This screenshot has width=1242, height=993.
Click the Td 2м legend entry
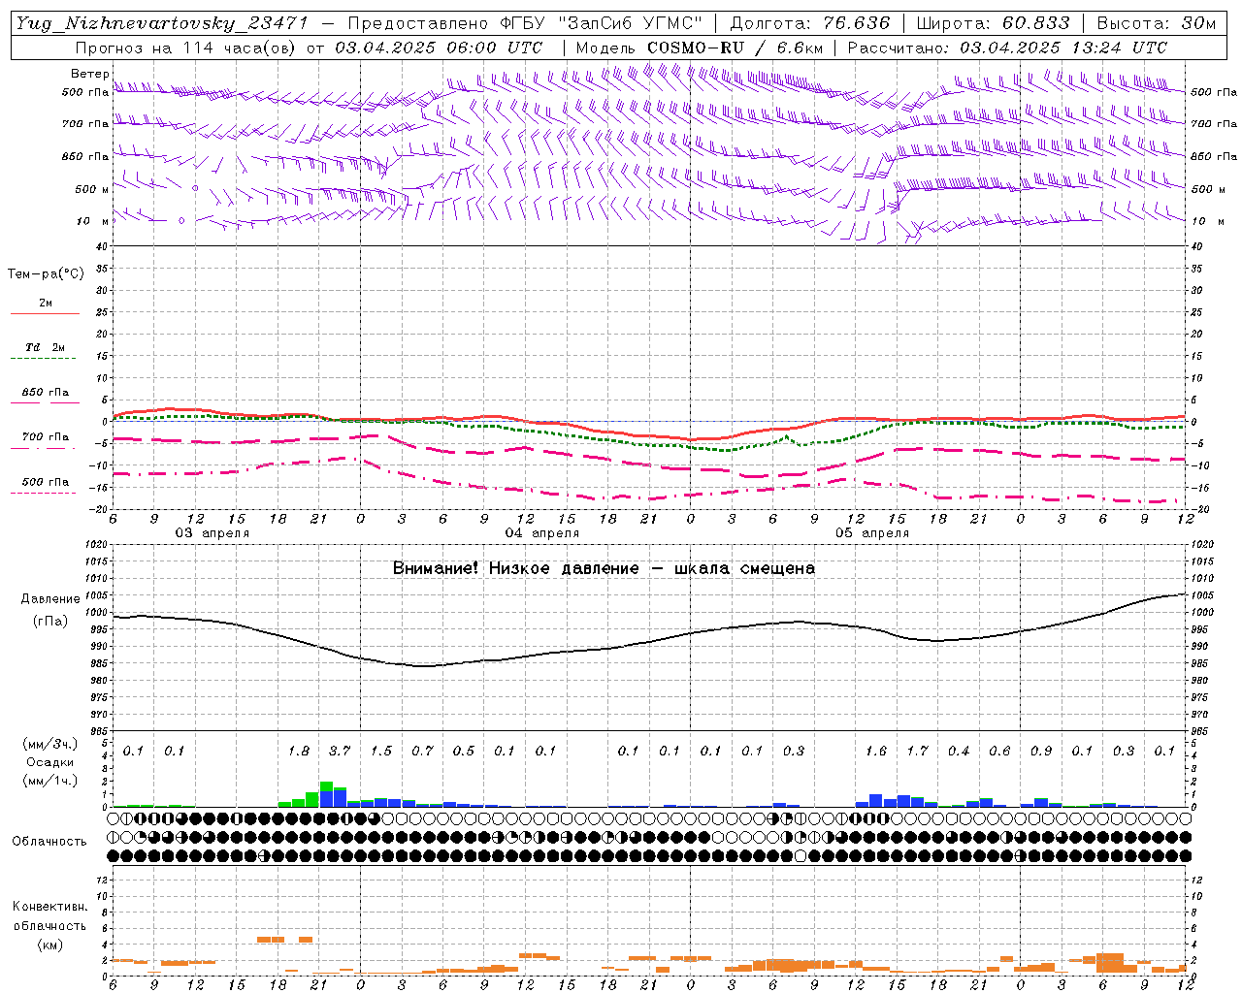coord(45,347)
